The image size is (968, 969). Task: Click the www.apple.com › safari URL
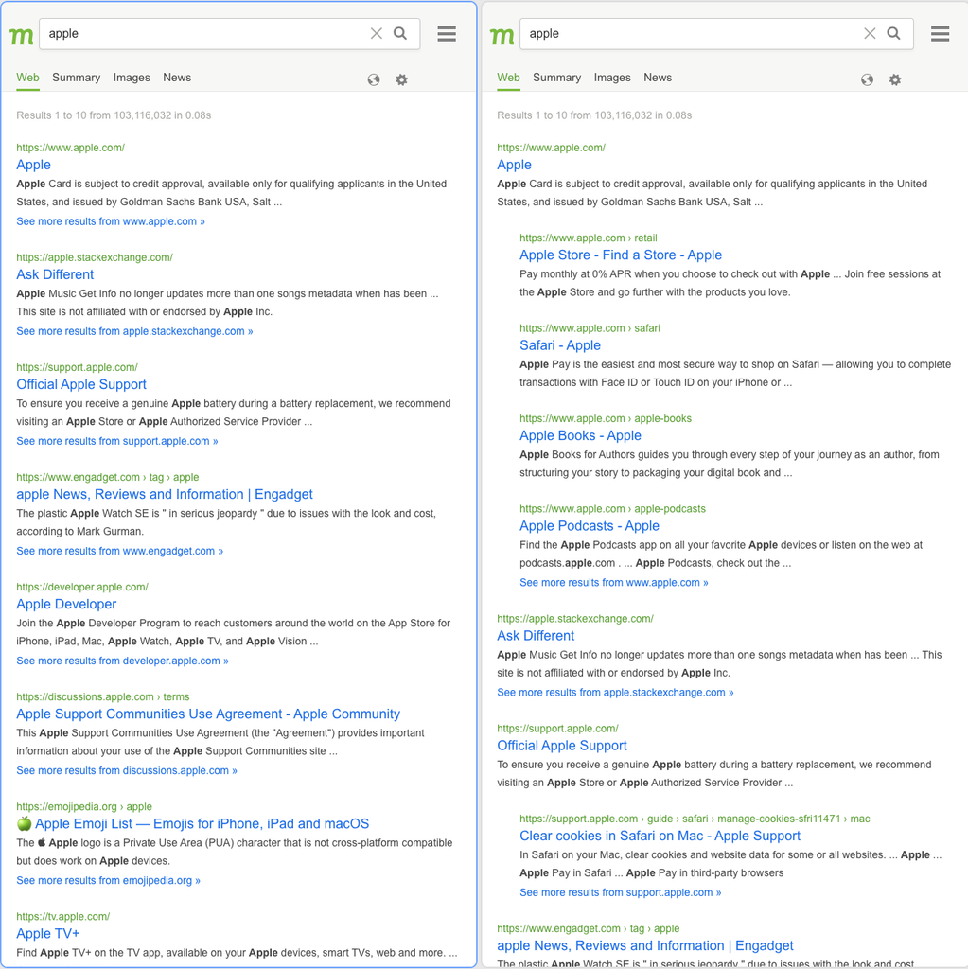click(590, 328)
